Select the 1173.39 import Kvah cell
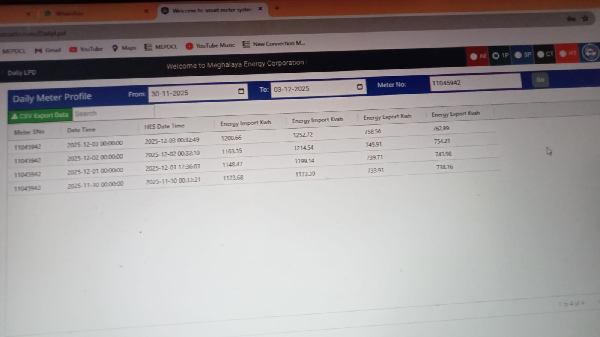 coord(305,174)
